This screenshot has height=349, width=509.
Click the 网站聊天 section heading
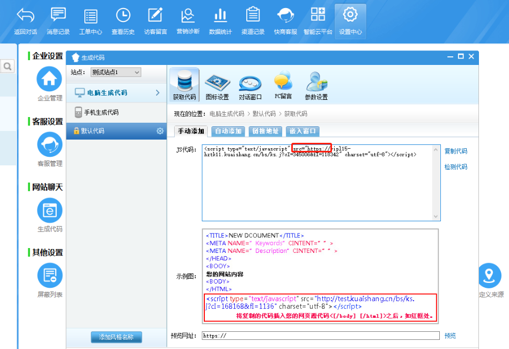coord(47,187)
